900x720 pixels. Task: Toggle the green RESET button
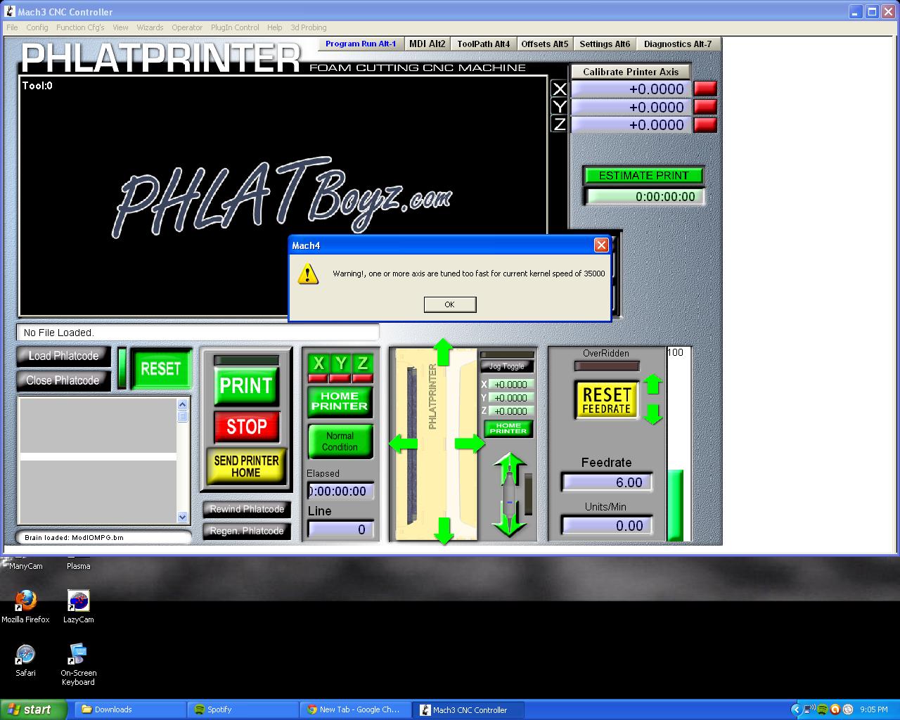161,368
